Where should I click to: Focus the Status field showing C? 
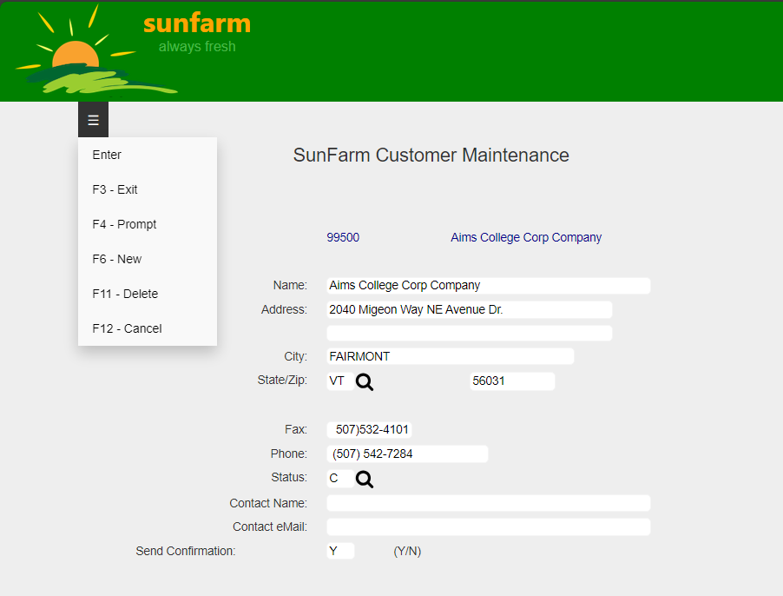pos(340,479)
